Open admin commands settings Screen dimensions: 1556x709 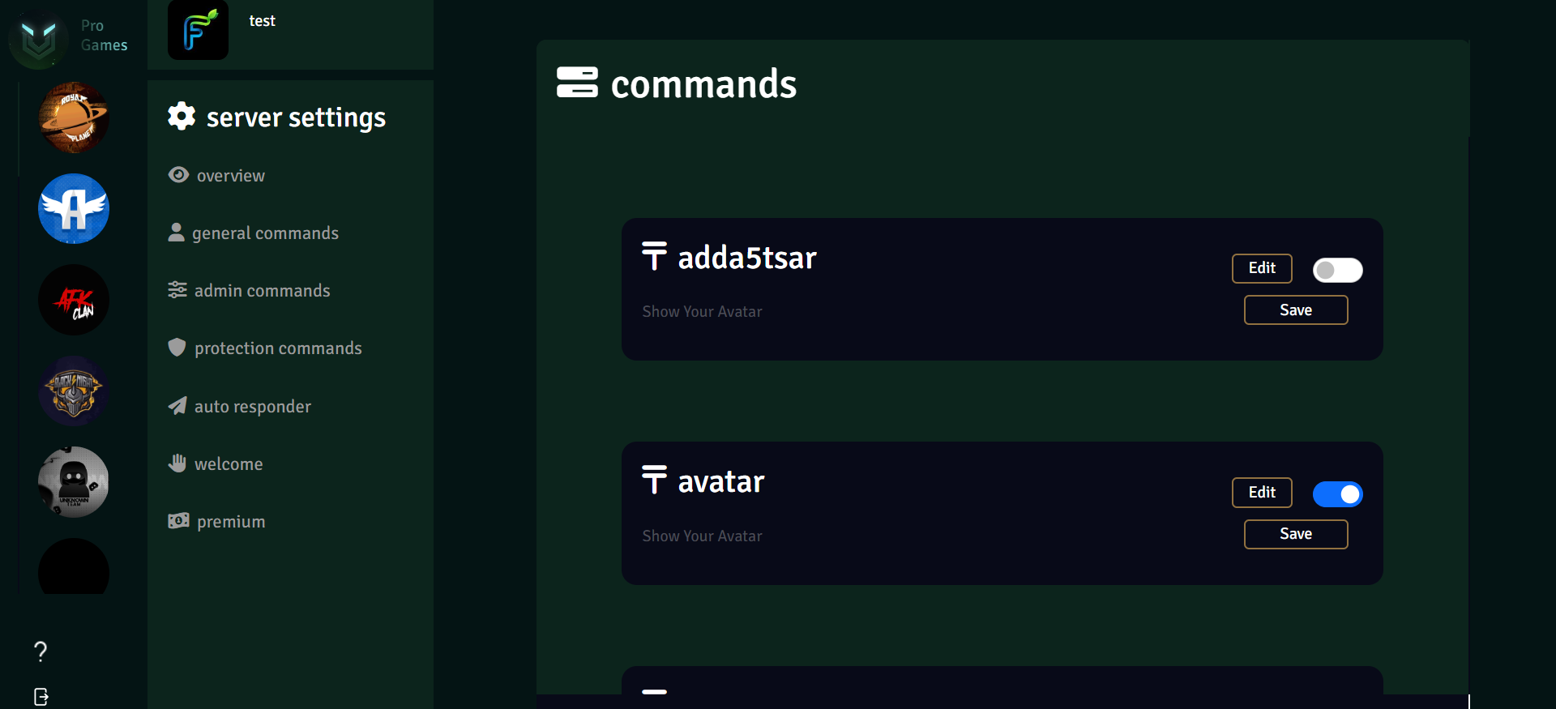(249, 291)
